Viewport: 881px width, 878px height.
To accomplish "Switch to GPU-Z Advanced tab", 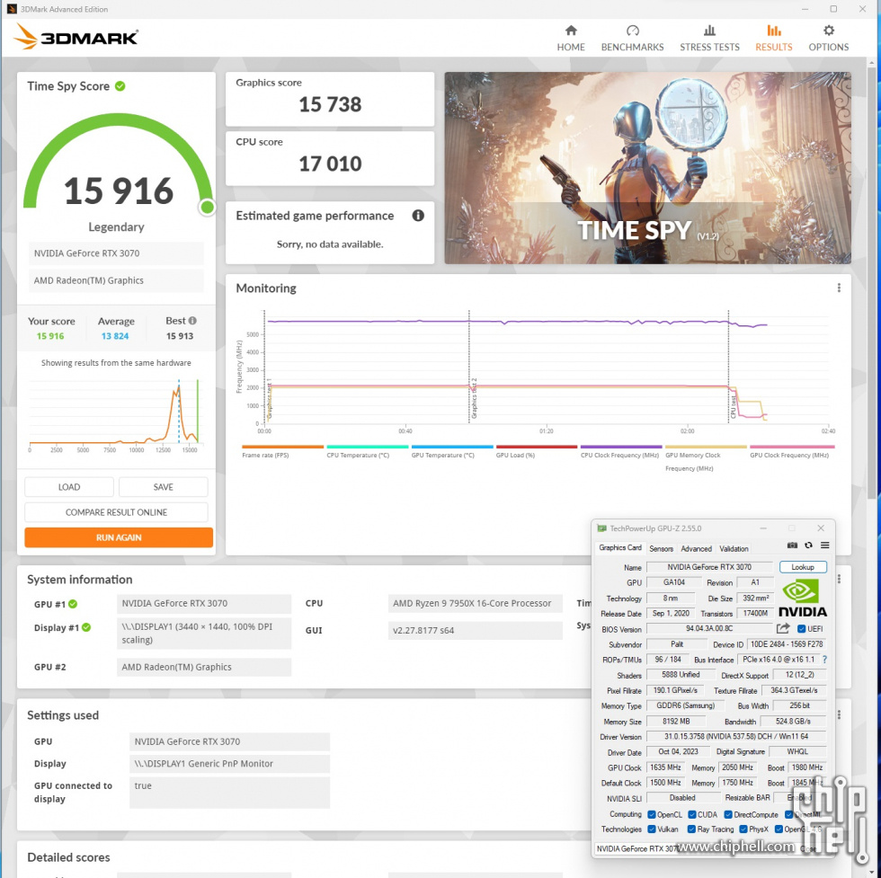I will point(696,549).
